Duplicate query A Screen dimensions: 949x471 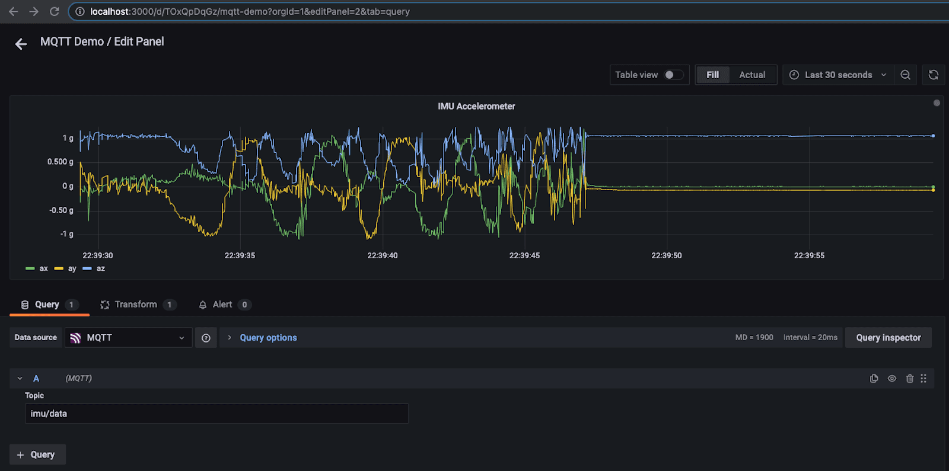874,379
